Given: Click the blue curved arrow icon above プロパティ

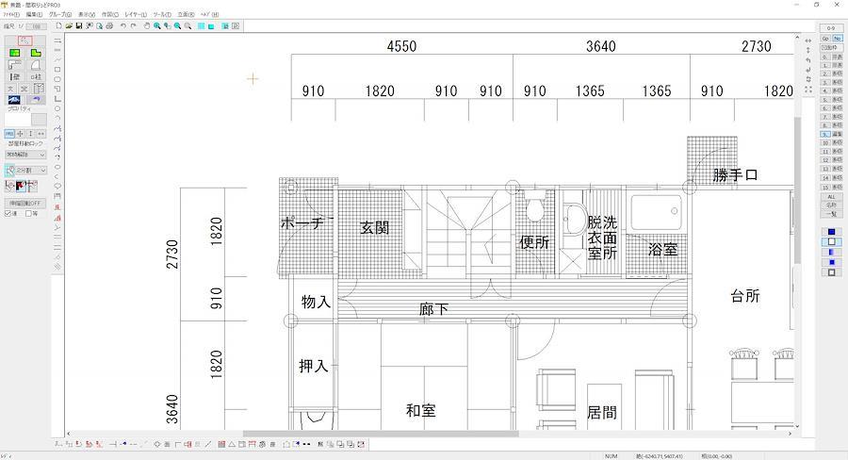Looking at the screenshot, I should (x=36, y=100).
